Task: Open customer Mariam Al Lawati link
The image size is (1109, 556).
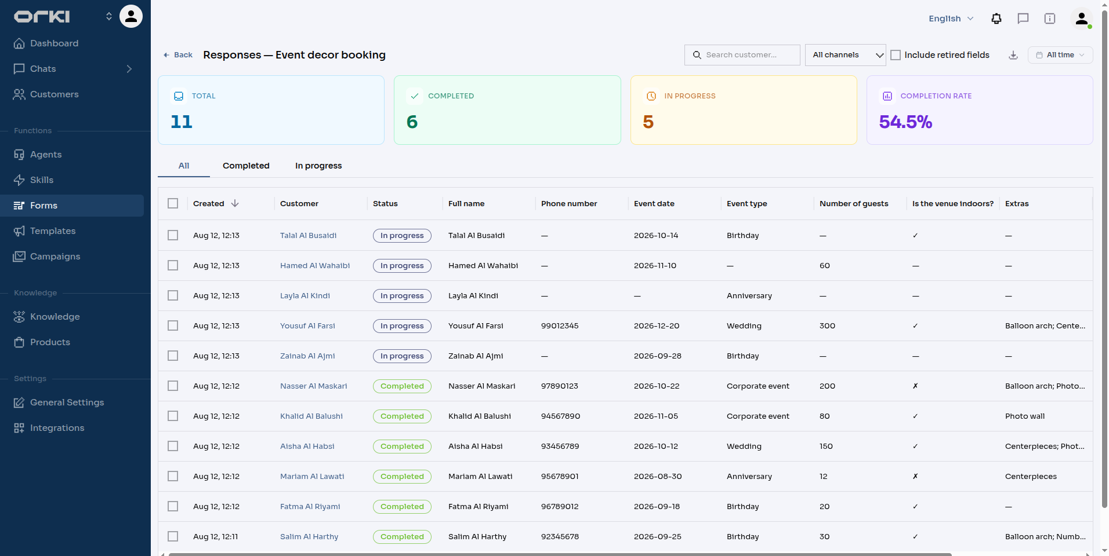Action: click(312, 476)
